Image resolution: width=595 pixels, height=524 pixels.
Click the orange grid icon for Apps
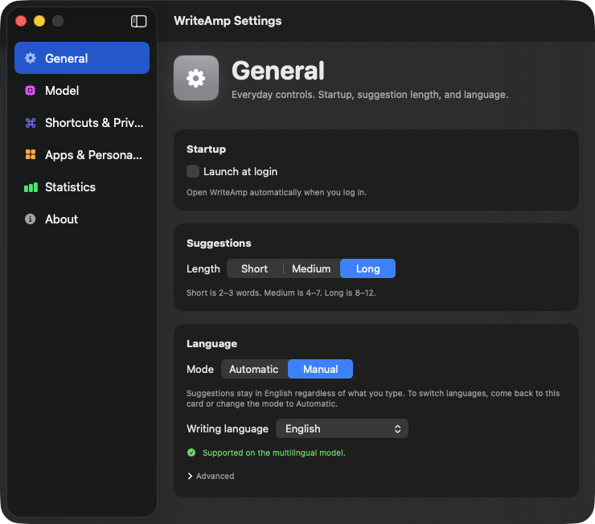31,154
